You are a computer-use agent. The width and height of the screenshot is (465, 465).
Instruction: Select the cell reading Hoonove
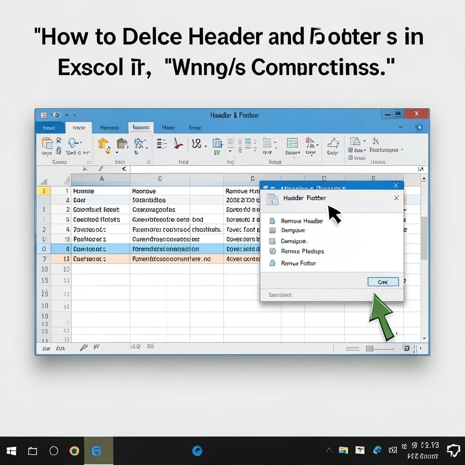pyautogui.click(x=160, y=191)
